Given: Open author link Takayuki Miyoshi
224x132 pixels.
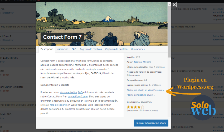Looking at the screenshot, I should coord(142,62).
